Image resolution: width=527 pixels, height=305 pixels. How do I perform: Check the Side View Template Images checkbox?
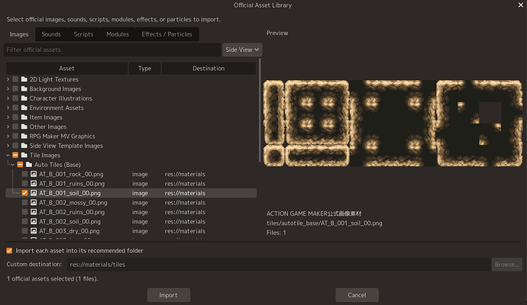click(15, 146)
